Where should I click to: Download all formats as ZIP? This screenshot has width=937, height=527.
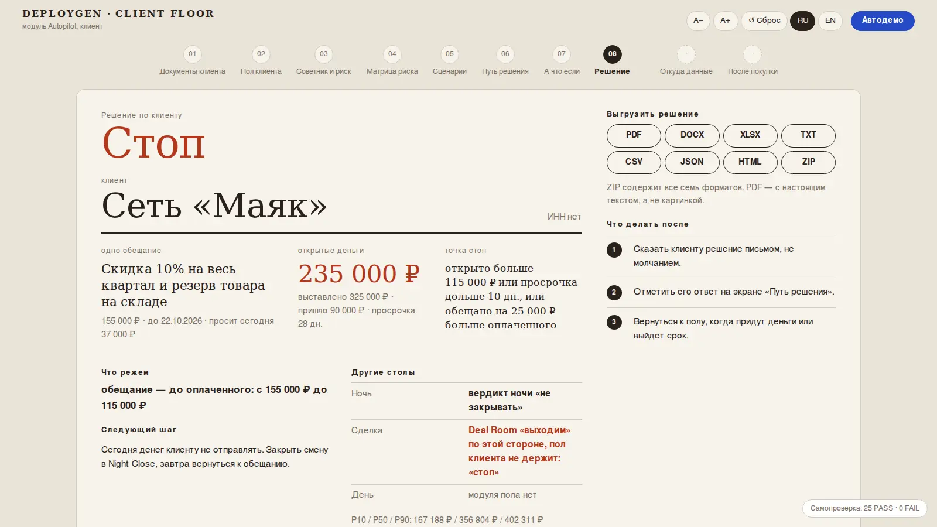(x=808, y=162)
